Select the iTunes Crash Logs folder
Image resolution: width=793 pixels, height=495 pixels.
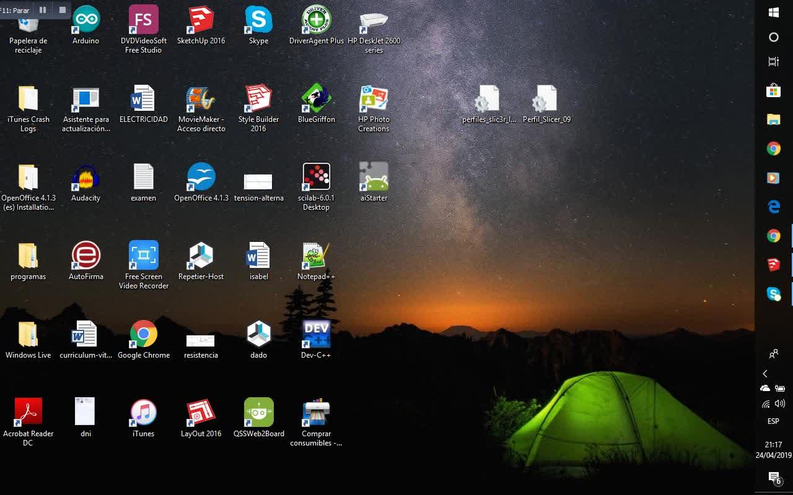coord(28,108)
